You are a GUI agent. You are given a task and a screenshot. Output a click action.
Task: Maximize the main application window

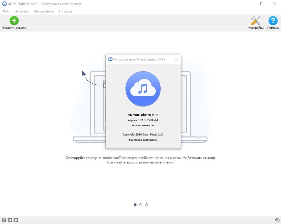pos(262,4)
